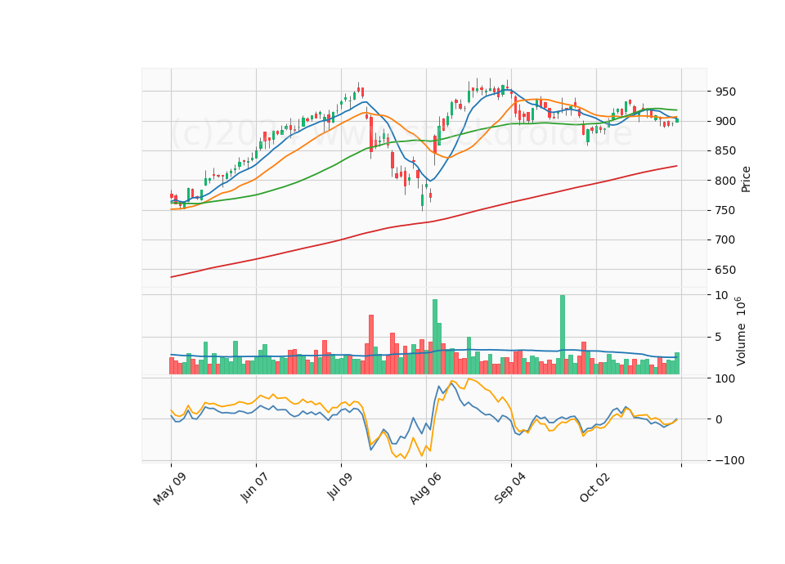Click the May 09 date label

coord(170,489)
